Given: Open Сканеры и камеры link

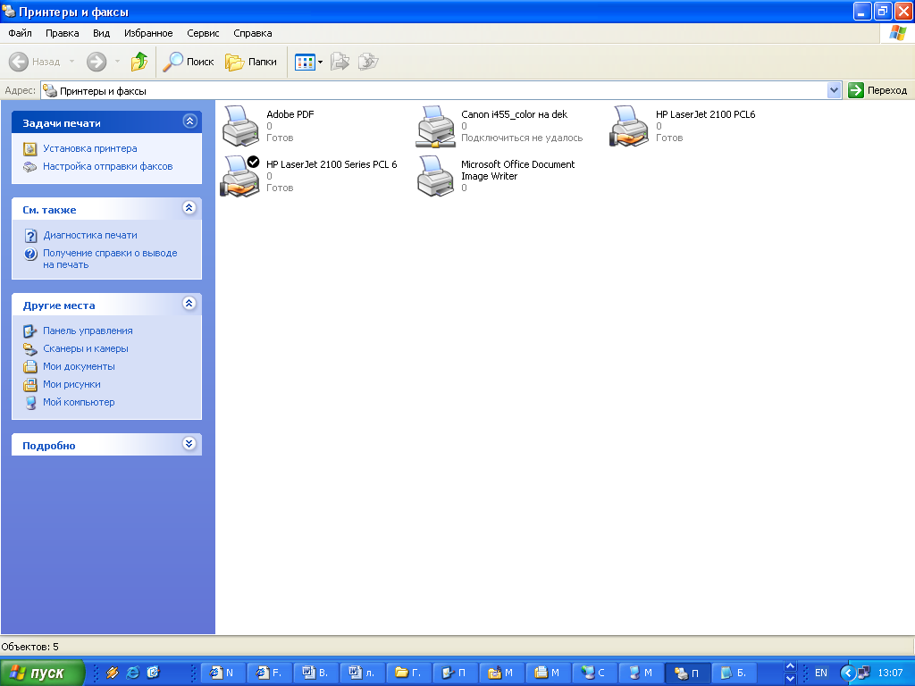Looking at the screenshot, I should [86, 349].
